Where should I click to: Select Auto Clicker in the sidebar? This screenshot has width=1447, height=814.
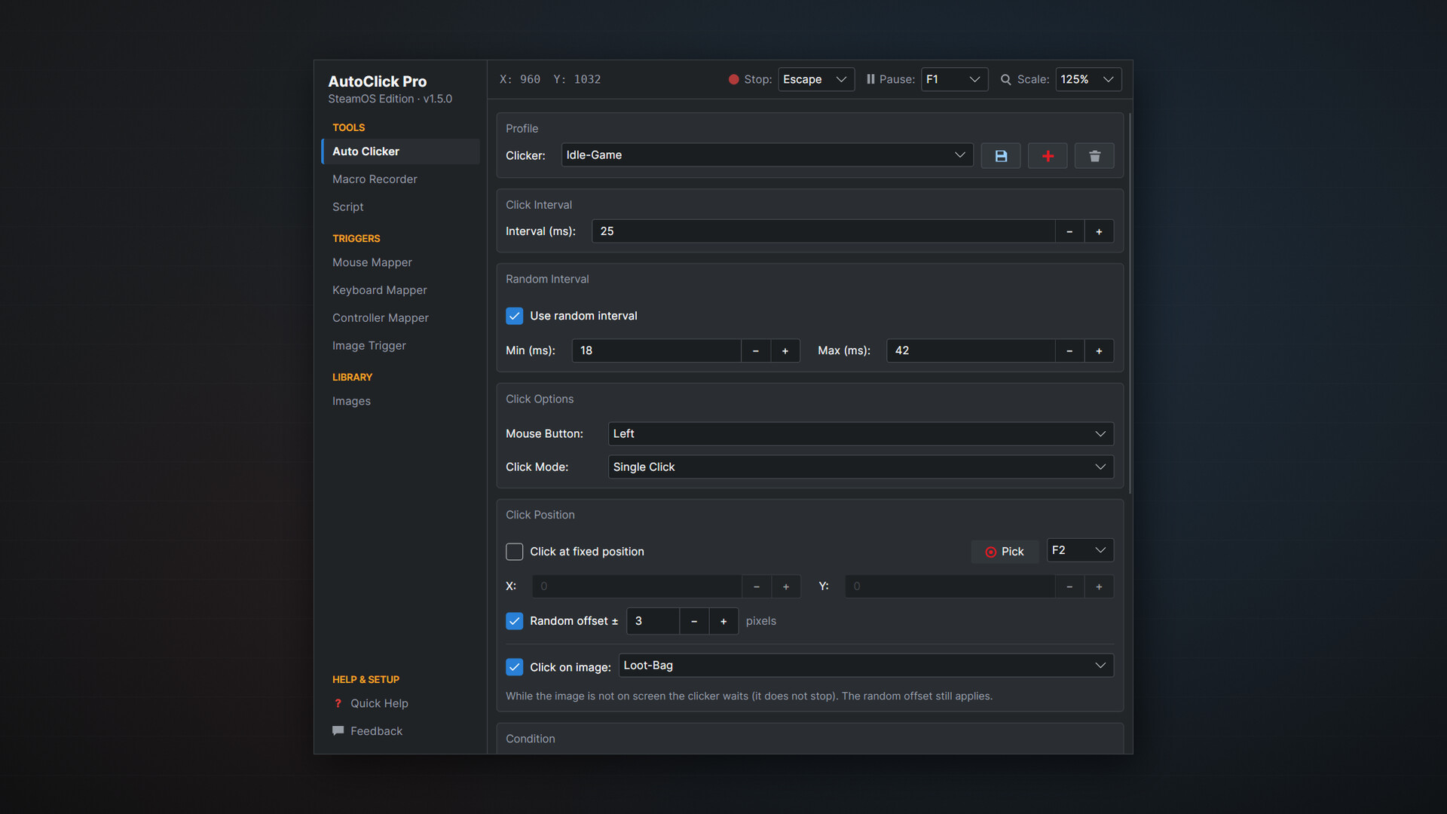pos(401,151)
